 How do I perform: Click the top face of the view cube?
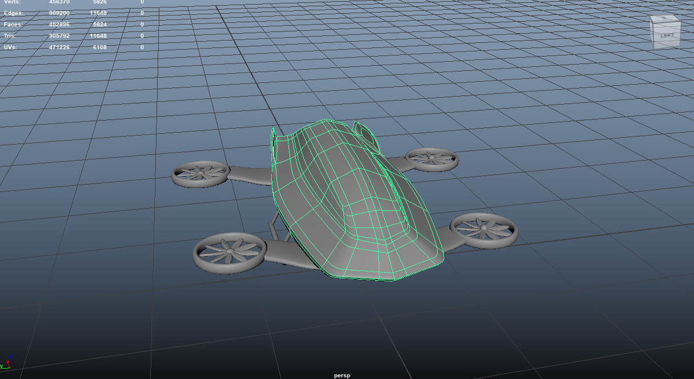664,20
